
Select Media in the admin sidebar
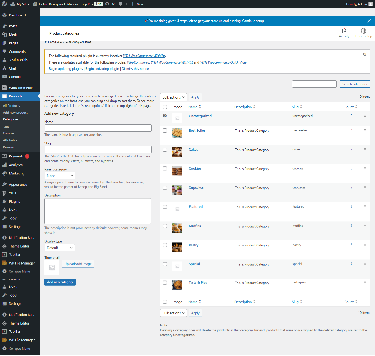click(x=13, y=35)
